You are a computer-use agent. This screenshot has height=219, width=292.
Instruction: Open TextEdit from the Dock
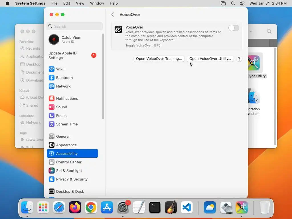(x=139, y=207)
